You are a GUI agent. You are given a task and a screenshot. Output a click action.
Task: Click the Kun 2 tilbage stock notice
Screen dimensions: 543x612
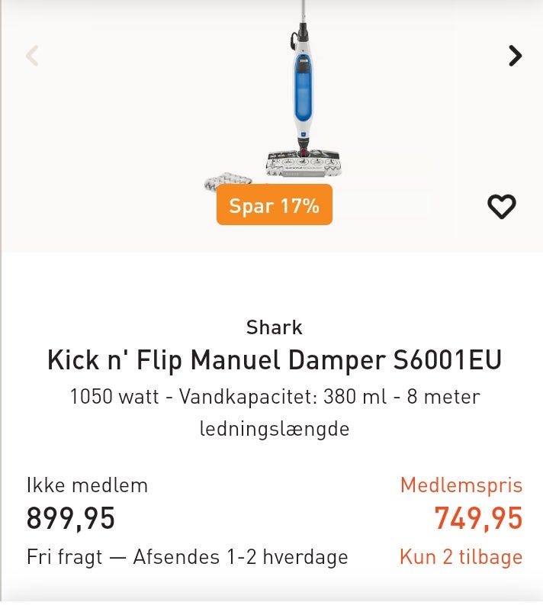[x=461, y=557]
